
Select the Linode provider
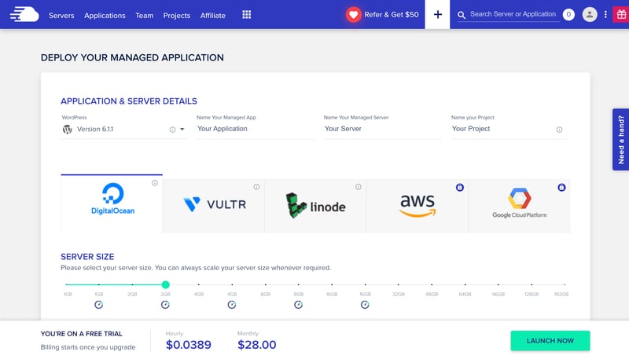click(315, 206)
